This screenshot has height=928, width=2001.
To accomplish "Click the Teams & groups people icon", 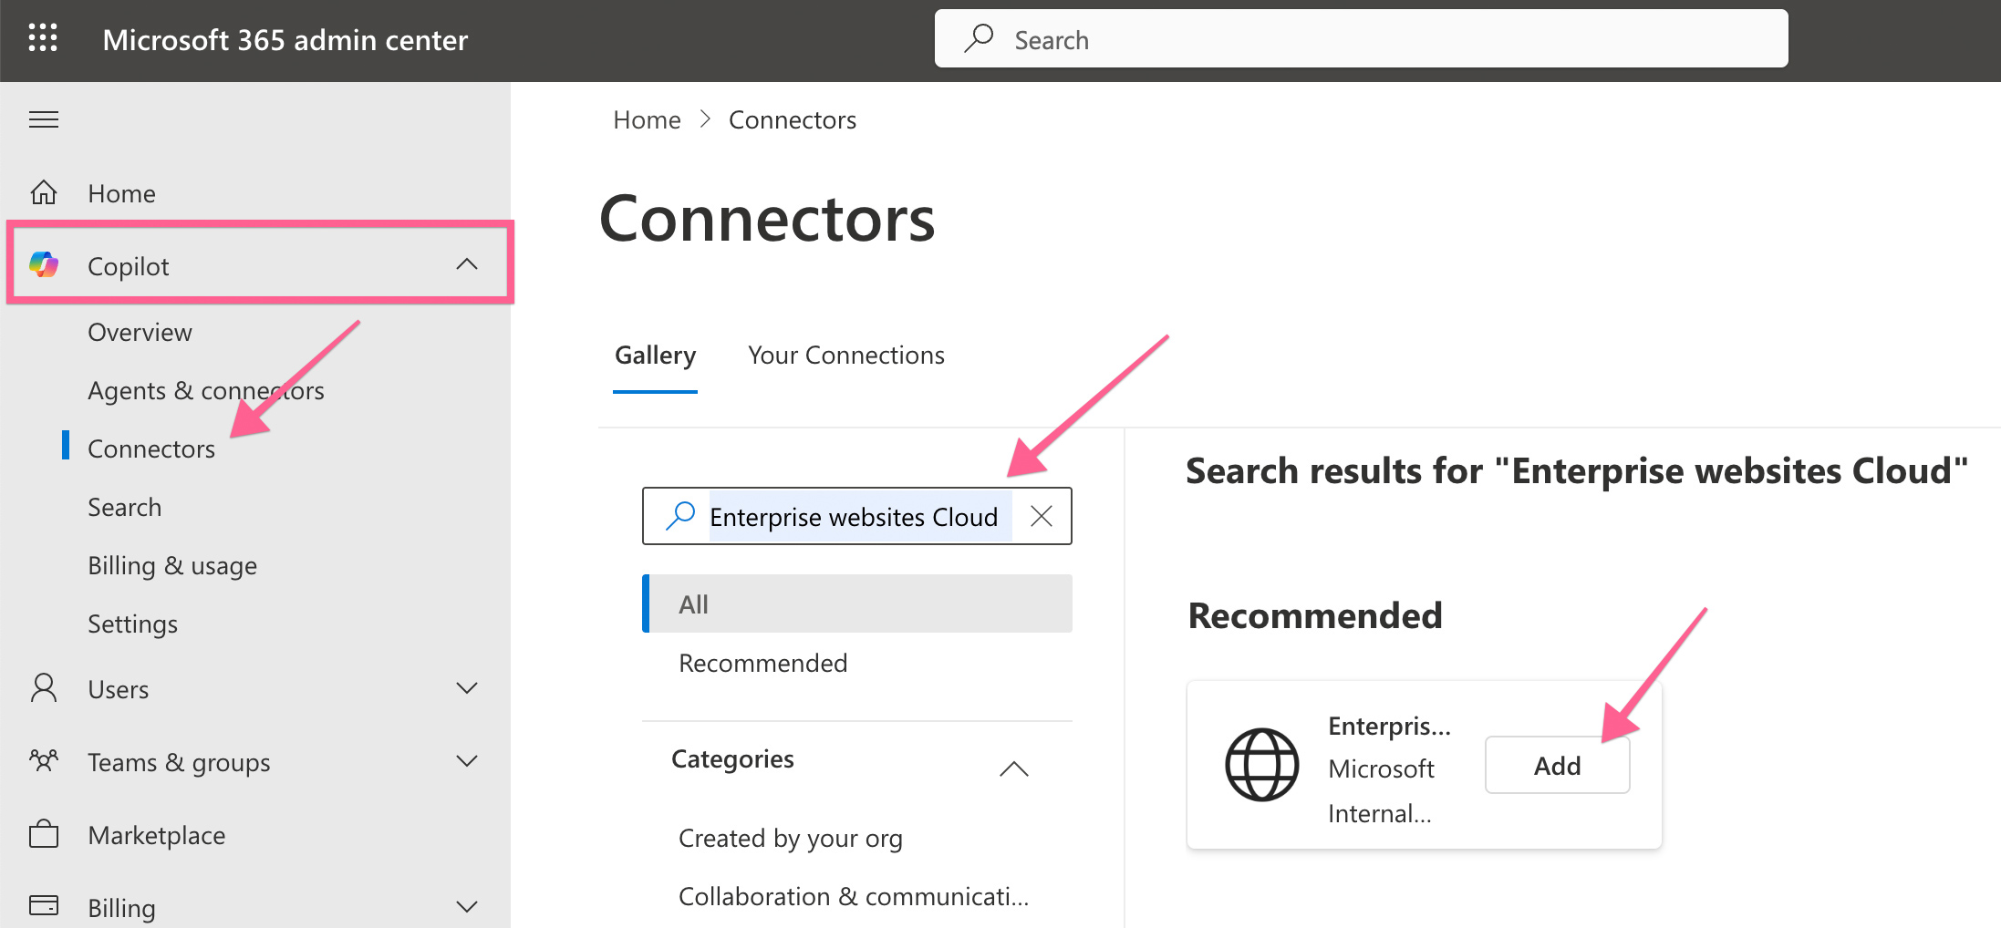I will tap(44, 761).
